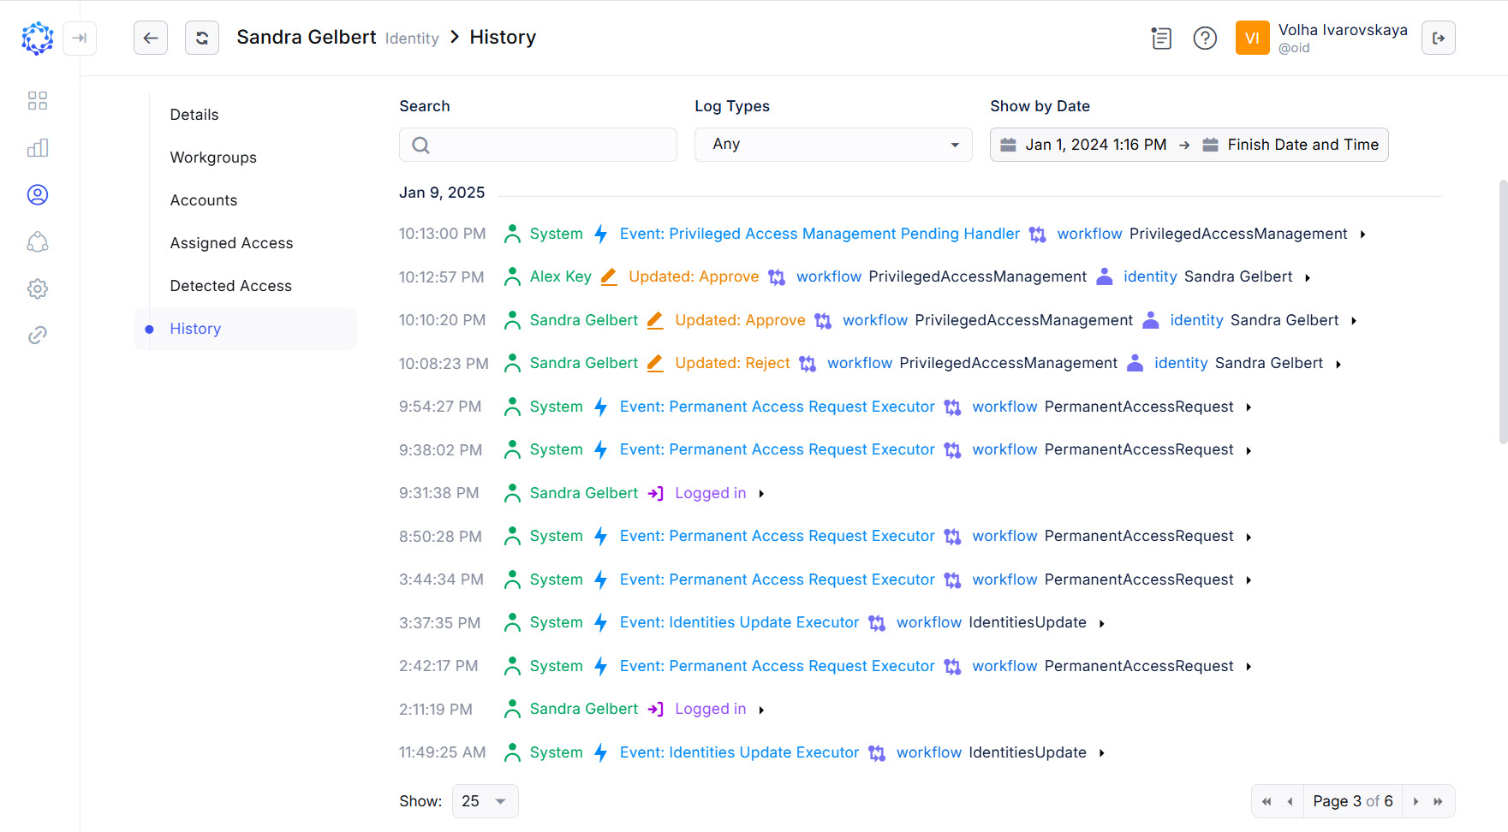Screen dimensions: 1508x832
Task: Open the Show 25 rows dropdown
Action: tap(485, 801)
